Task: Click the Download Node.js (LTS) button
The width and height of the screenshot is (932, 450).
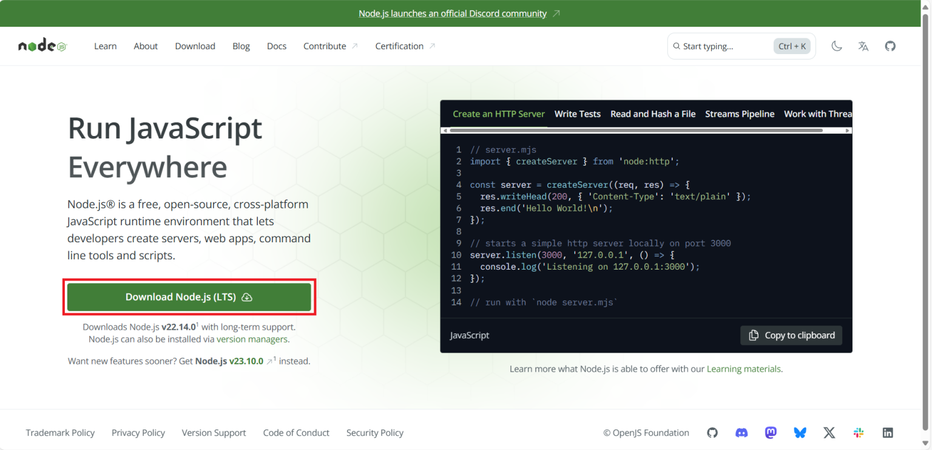Action: (189, 296)
